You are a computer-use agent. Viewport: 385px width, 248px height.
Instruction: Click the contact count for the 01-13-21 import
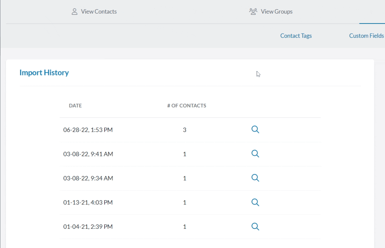(x=184, y=203)
